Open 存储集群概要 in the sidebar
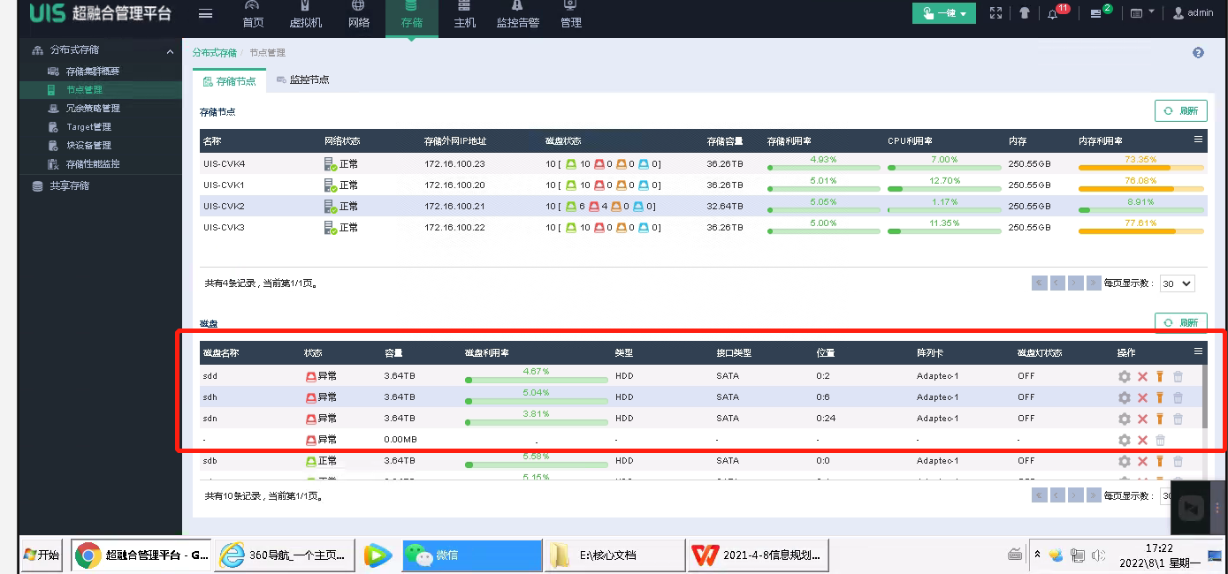Image resolution: width=1228 pixels, height=574 pixels. coord(93,72)
